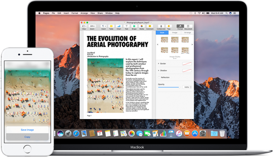Screen dimensions: 275x157
Task: Switch to the Image inspector tab
Action: [x=175, y=33]
